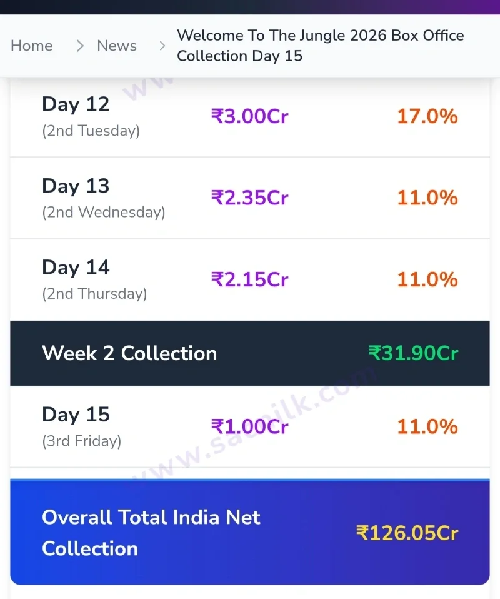
Task: Click the ₹3.00Cr amount for Day 12
Action: (x=250, y=116)
